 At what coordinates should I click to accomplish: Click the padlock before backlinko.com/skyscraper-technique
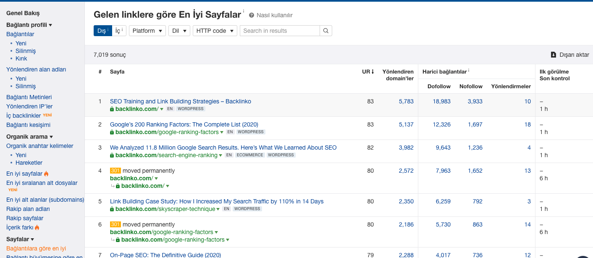112,209
